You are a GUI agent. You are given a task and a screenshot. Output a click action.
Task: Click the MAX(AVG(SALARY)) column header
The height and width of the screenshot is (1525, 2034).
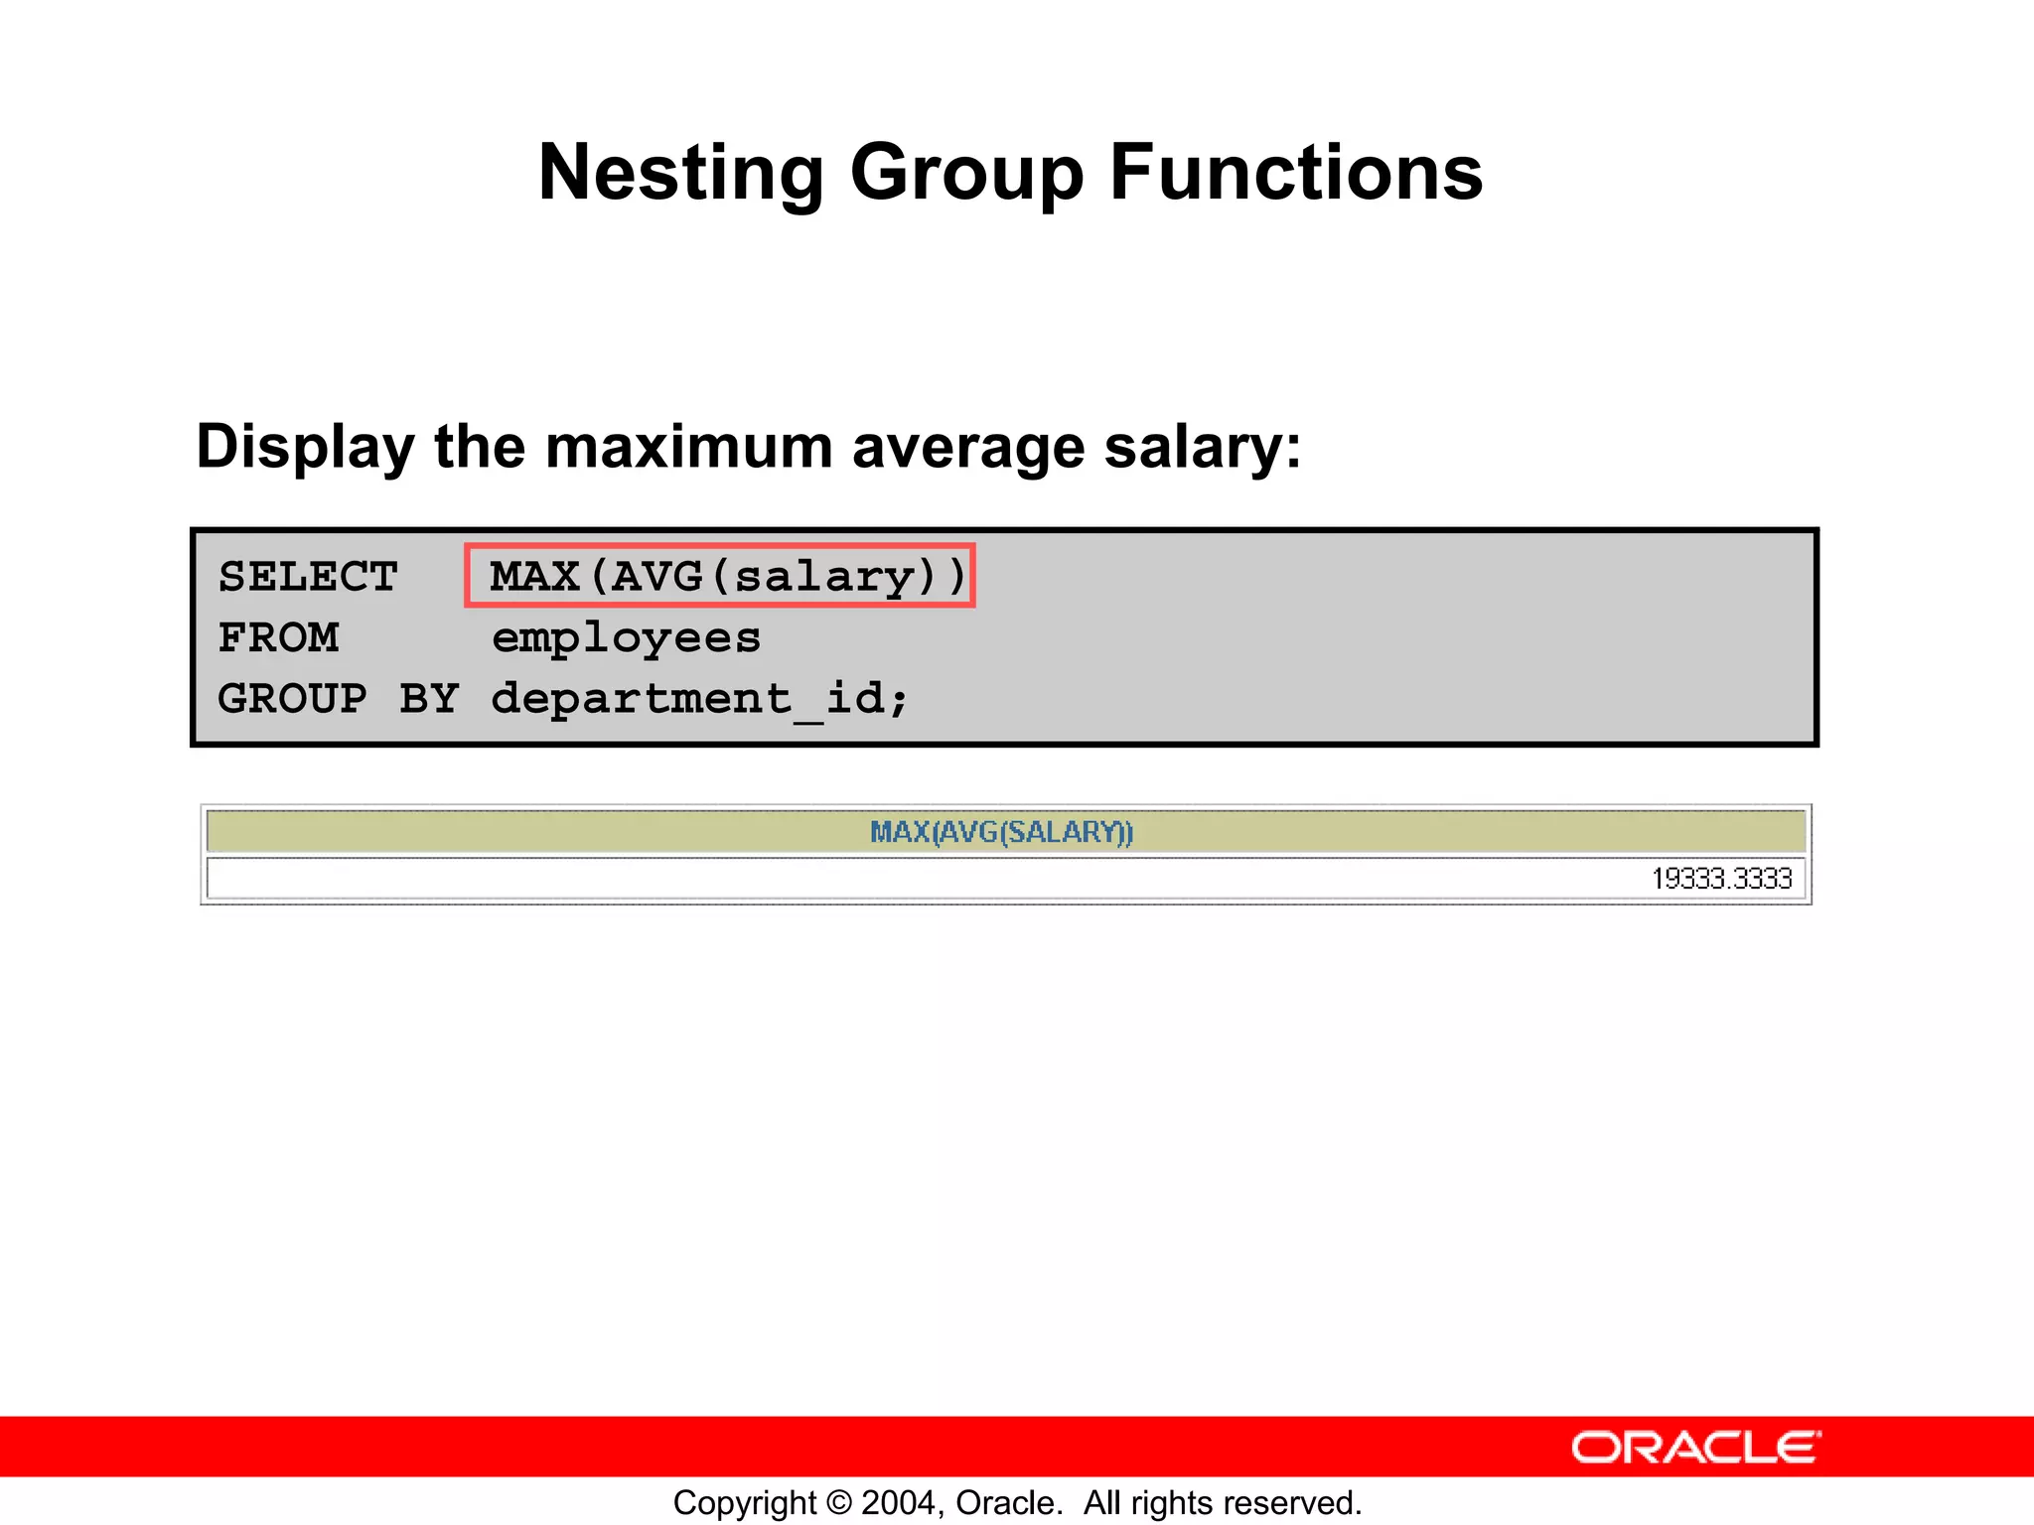(x=1001, y=832)
